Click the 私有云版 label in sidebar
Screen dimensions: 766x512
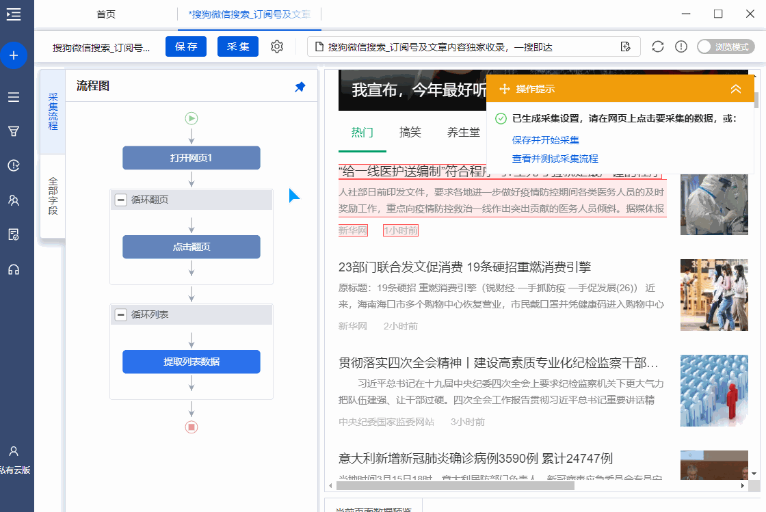[x=15, y=470]
